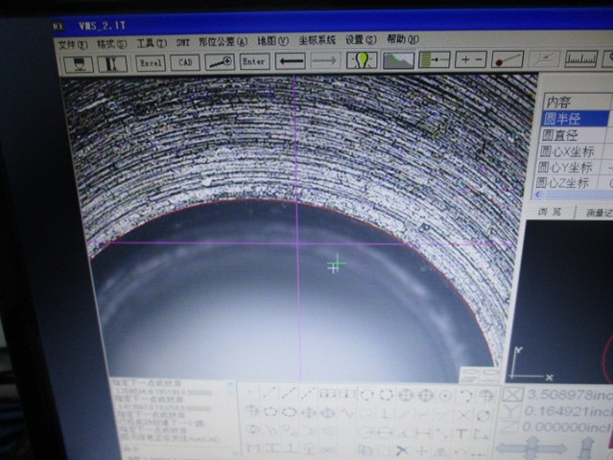Click the vertical Z move arrow control
The width and height of the screenshot is (613, 460).
point(586,448)
